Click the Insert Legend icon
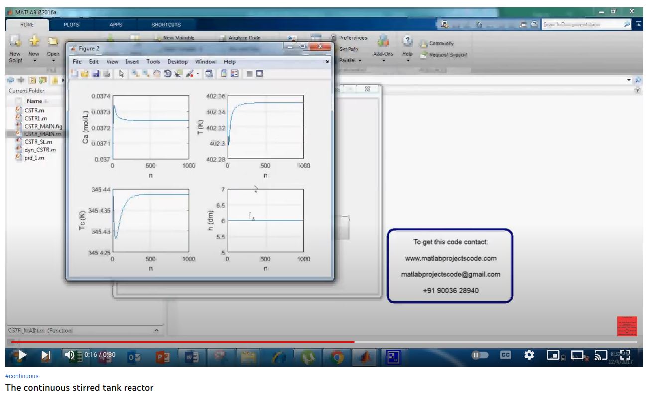Viewport: 648px width, 396px height. pos(235,74)
